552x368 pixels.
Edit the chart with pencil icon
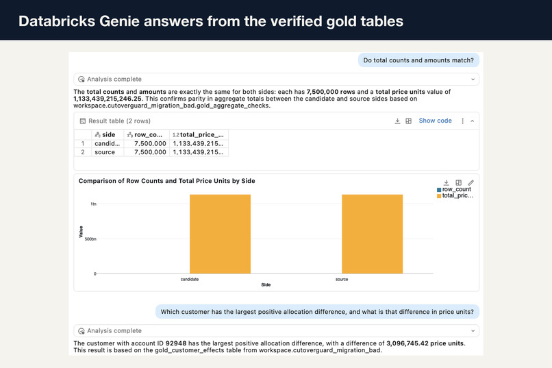pos(471,182)
